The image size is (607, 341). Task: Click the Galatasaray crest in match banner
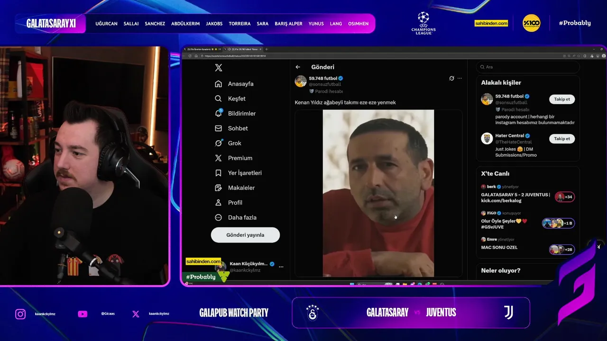[x=313, y=313]
